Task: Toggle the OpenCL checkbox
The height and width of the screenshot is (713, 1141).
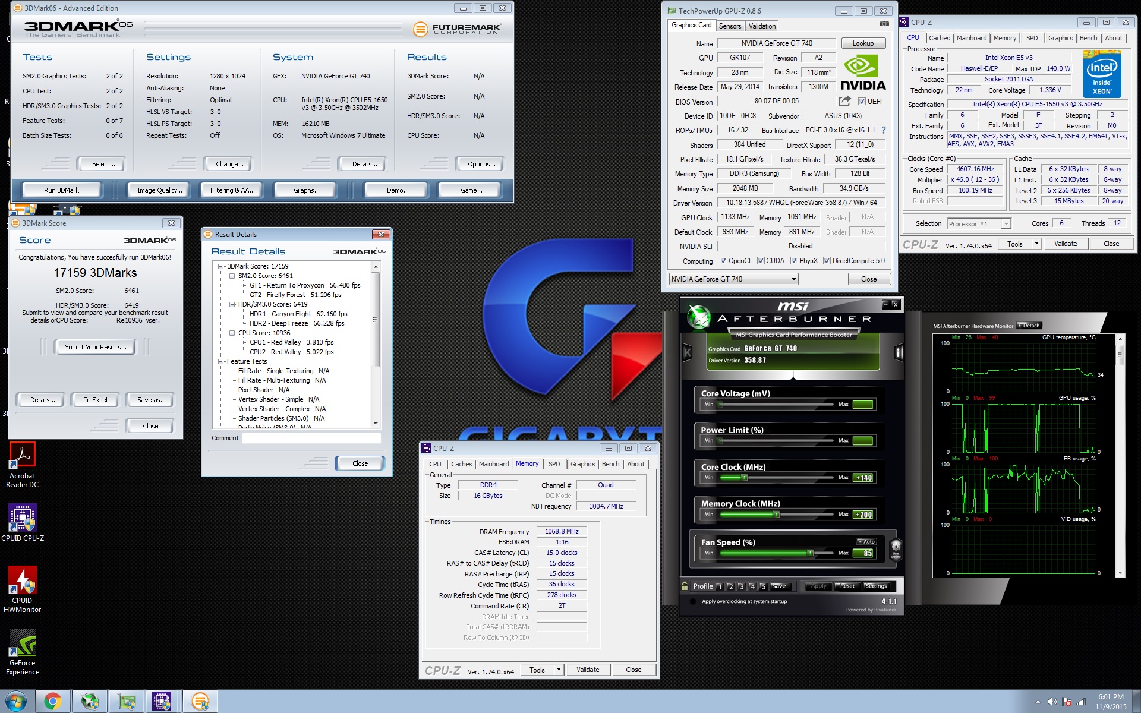Action: click(x=723, y=261)
